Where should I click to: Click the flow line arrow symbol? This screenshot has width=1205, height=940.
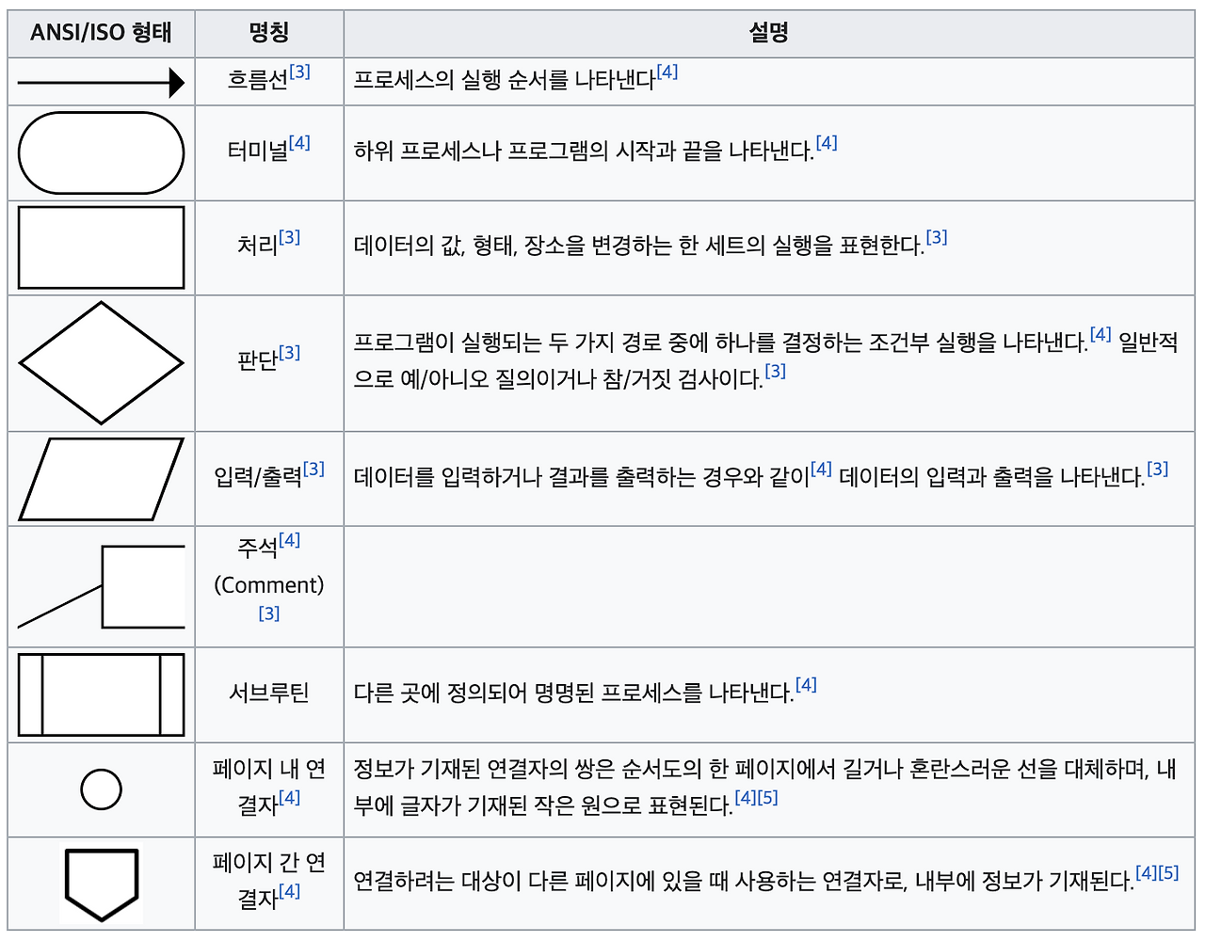tap(99, 82)
